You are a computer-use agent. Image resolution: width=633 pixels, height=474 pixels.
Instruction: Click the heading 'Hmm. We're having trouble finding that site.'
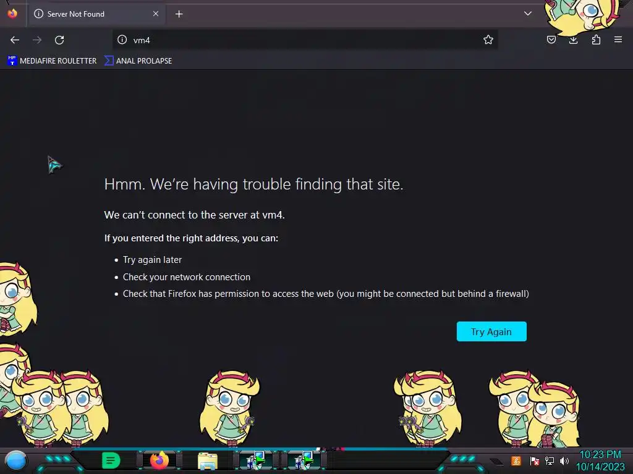(254, 184)
